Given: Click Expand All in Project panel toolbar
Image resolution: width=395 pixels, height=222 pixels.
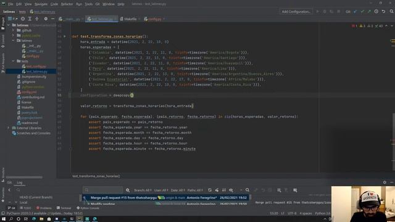Looking at the screenshot, I should (x=30, y=19).
